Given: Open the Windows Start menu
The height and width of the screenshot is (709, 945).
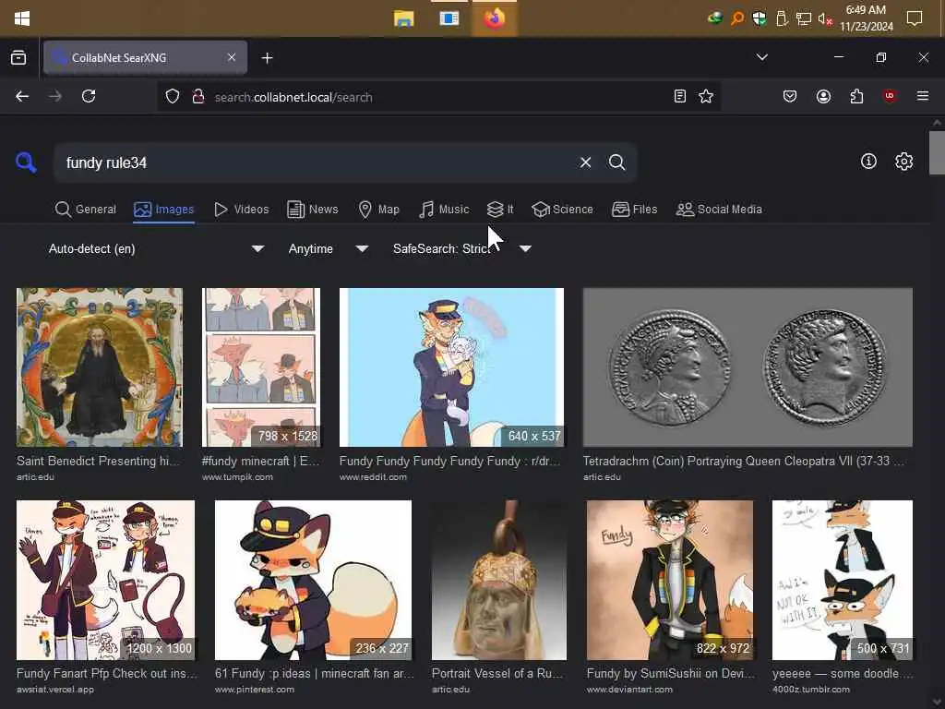Looking at the screenshot, I should click(22, 18).
